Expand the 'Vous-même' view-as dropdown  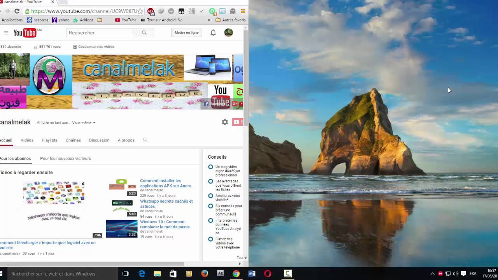coord(84,122)
